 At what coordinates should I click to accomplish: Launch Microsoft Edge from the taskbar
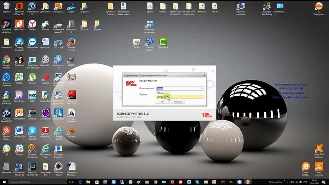pyautogui.click(x=80, y=182)
